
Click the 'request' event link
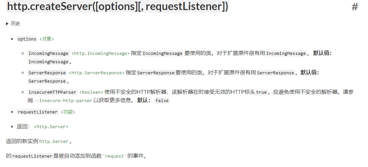pos(114,156)
